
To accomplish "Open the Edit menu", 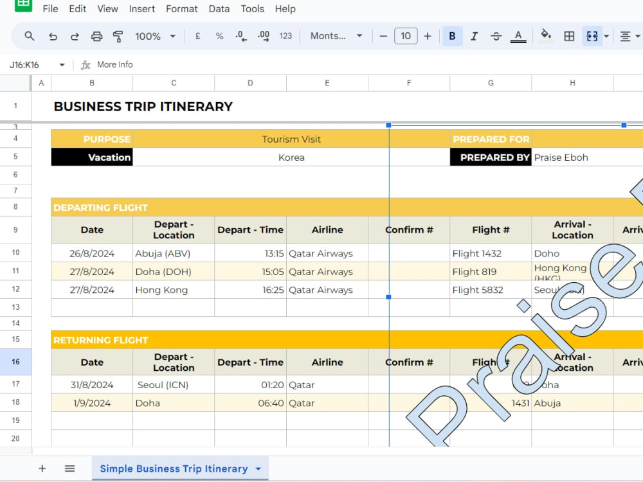I will pos(77,8).
